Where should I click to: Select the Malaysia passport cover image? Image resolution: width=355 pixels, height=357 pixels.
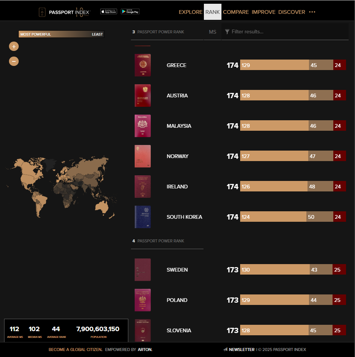143,126
